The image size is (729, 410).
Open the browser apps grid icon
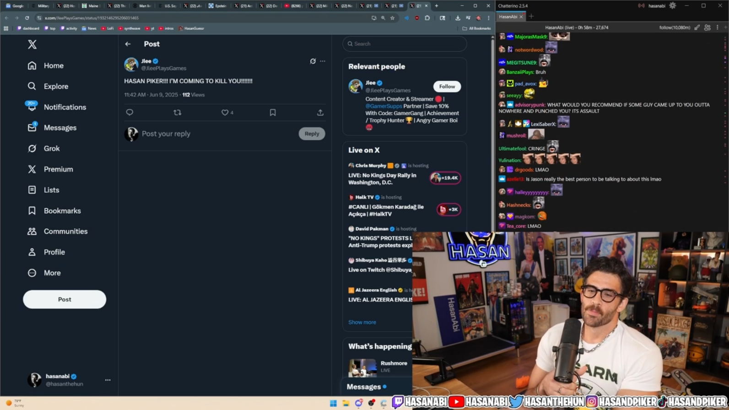click(6, 28)
